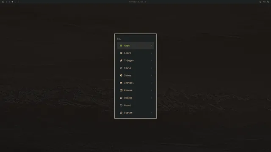This screenshot has width=271, height=152.
Task: Click the About info circle icon
Action: click(x=121, y=105)
